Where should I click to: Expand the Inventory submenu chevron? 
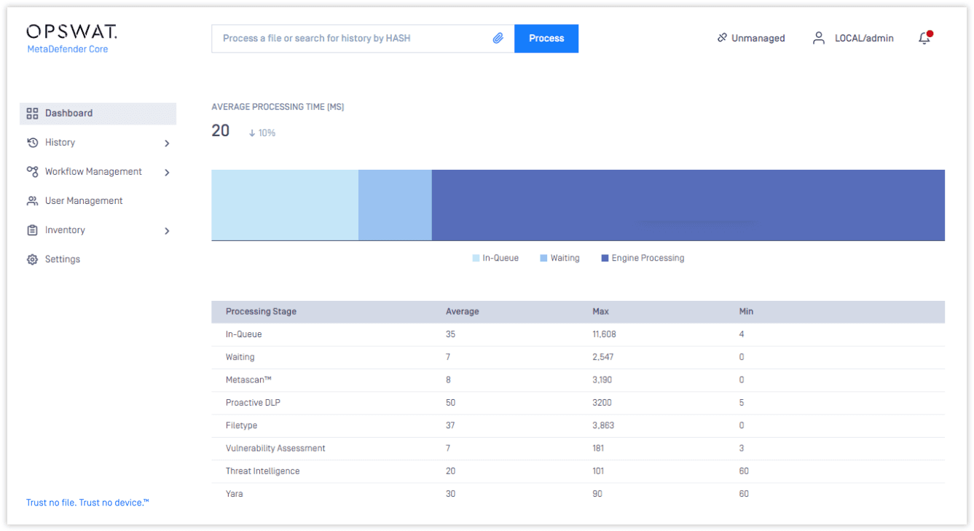pos(167,231)
